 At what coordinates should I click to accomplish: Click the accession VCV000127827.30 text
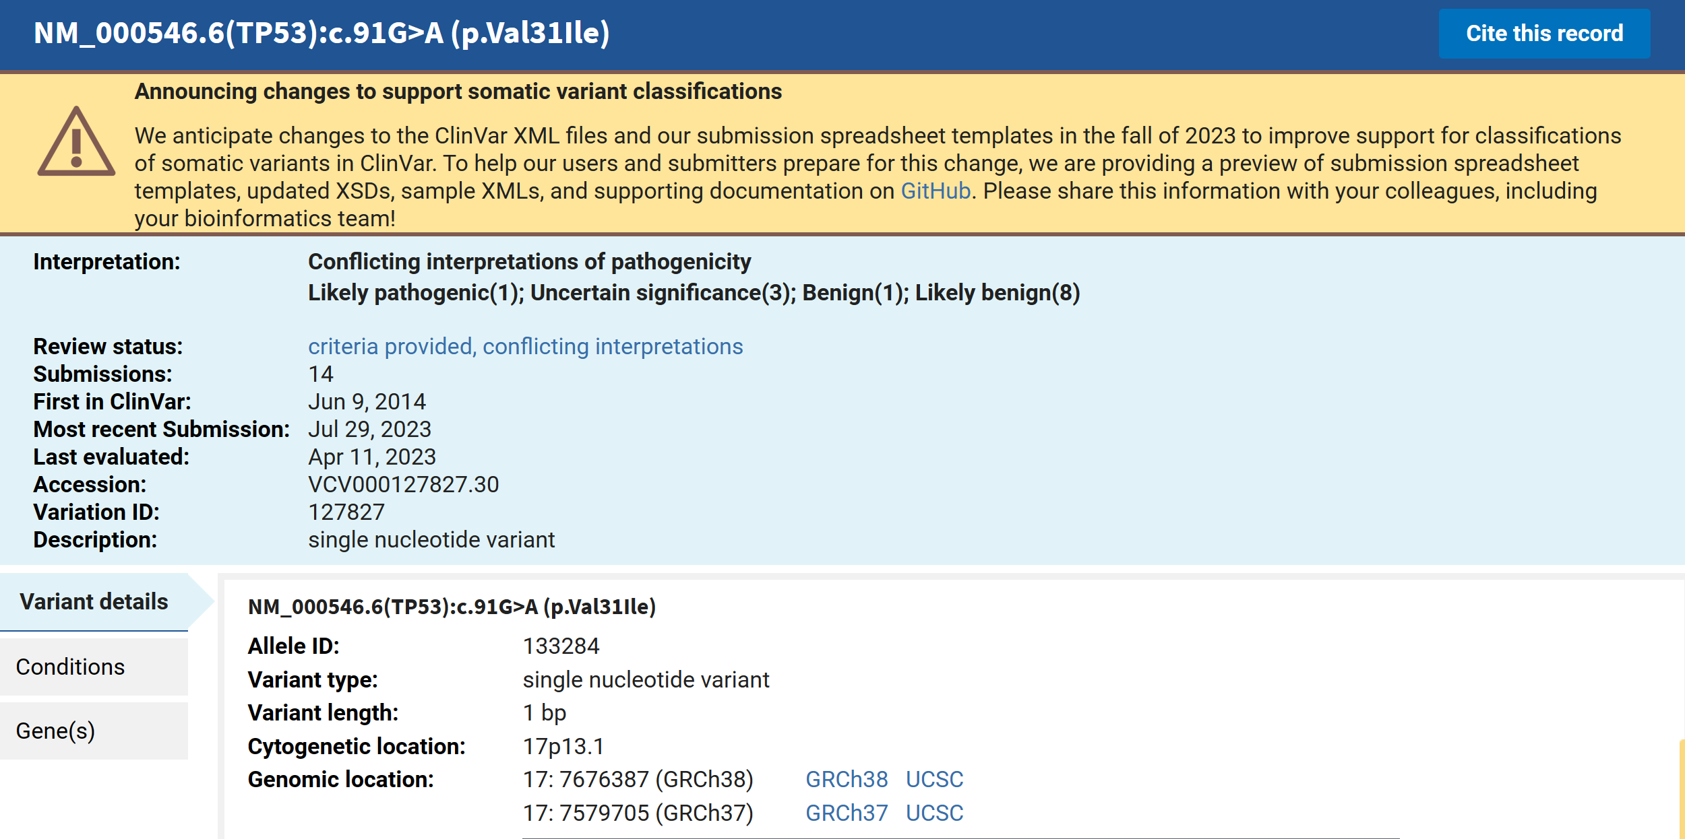point(403,484)
